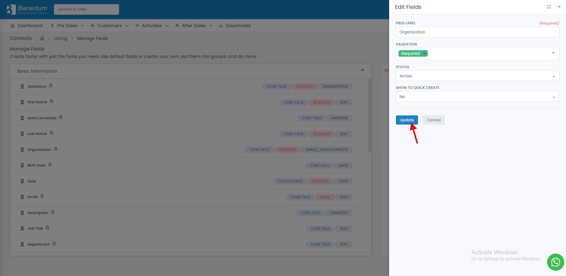Click lock icon next to Email

pos(42,196)
